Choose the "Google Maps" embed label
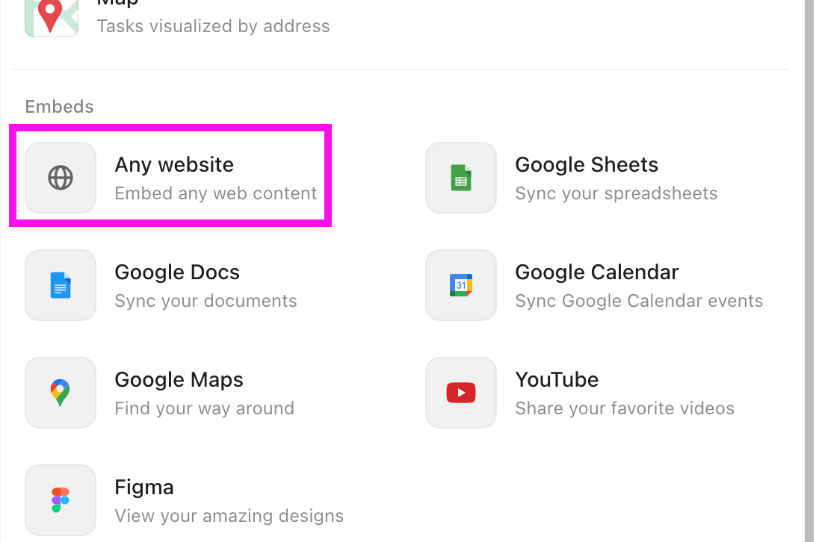The image size is (816, 542). point(179,380)
